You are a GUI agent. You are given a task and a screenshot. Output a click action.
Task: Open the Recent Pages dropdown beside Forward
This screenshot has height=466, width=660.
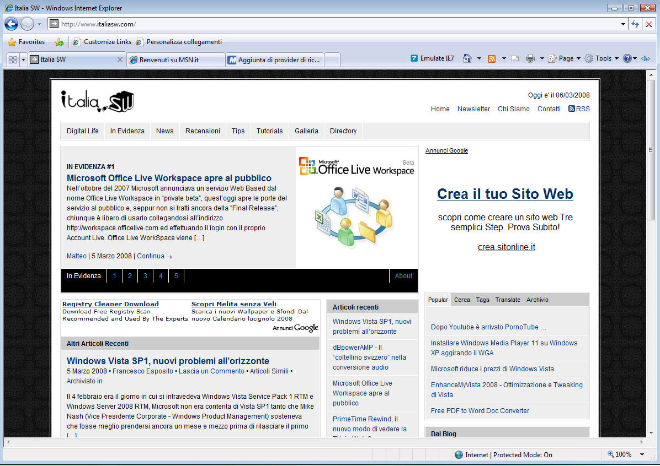pyautogui.click(x=39, y=24)
